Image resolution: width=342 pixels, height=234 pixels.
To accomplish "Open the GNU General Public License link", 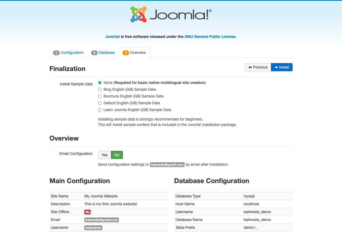I will coord(210,37).
